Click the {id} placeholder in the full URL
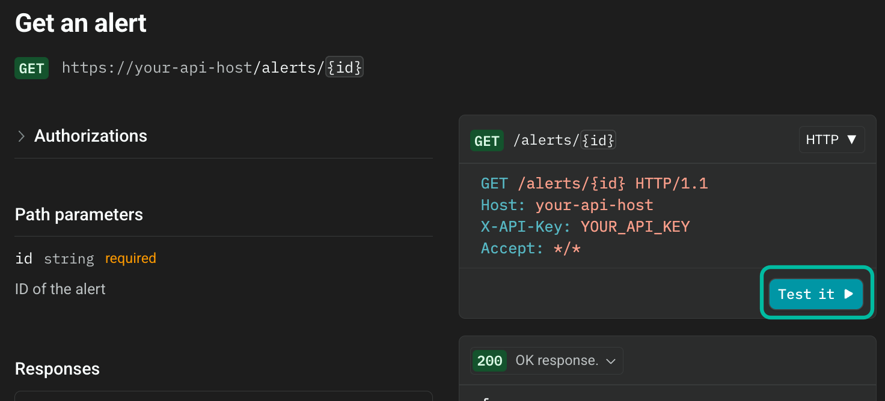This screenshot has height=401, width=885. tap(344, 68)
